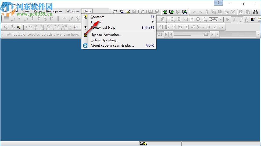Image resolution: width=261 pixels, height=146 pixels.
Task: Click the second speaker playback icon
Action: point(13,27)
